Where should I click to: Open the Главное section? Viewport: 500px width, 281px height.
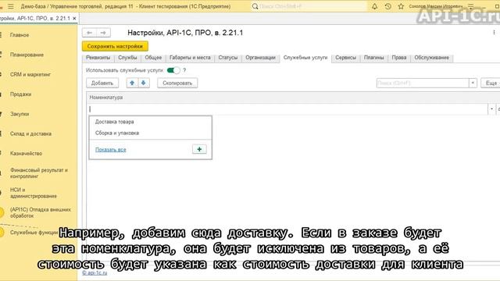(20, 35)
